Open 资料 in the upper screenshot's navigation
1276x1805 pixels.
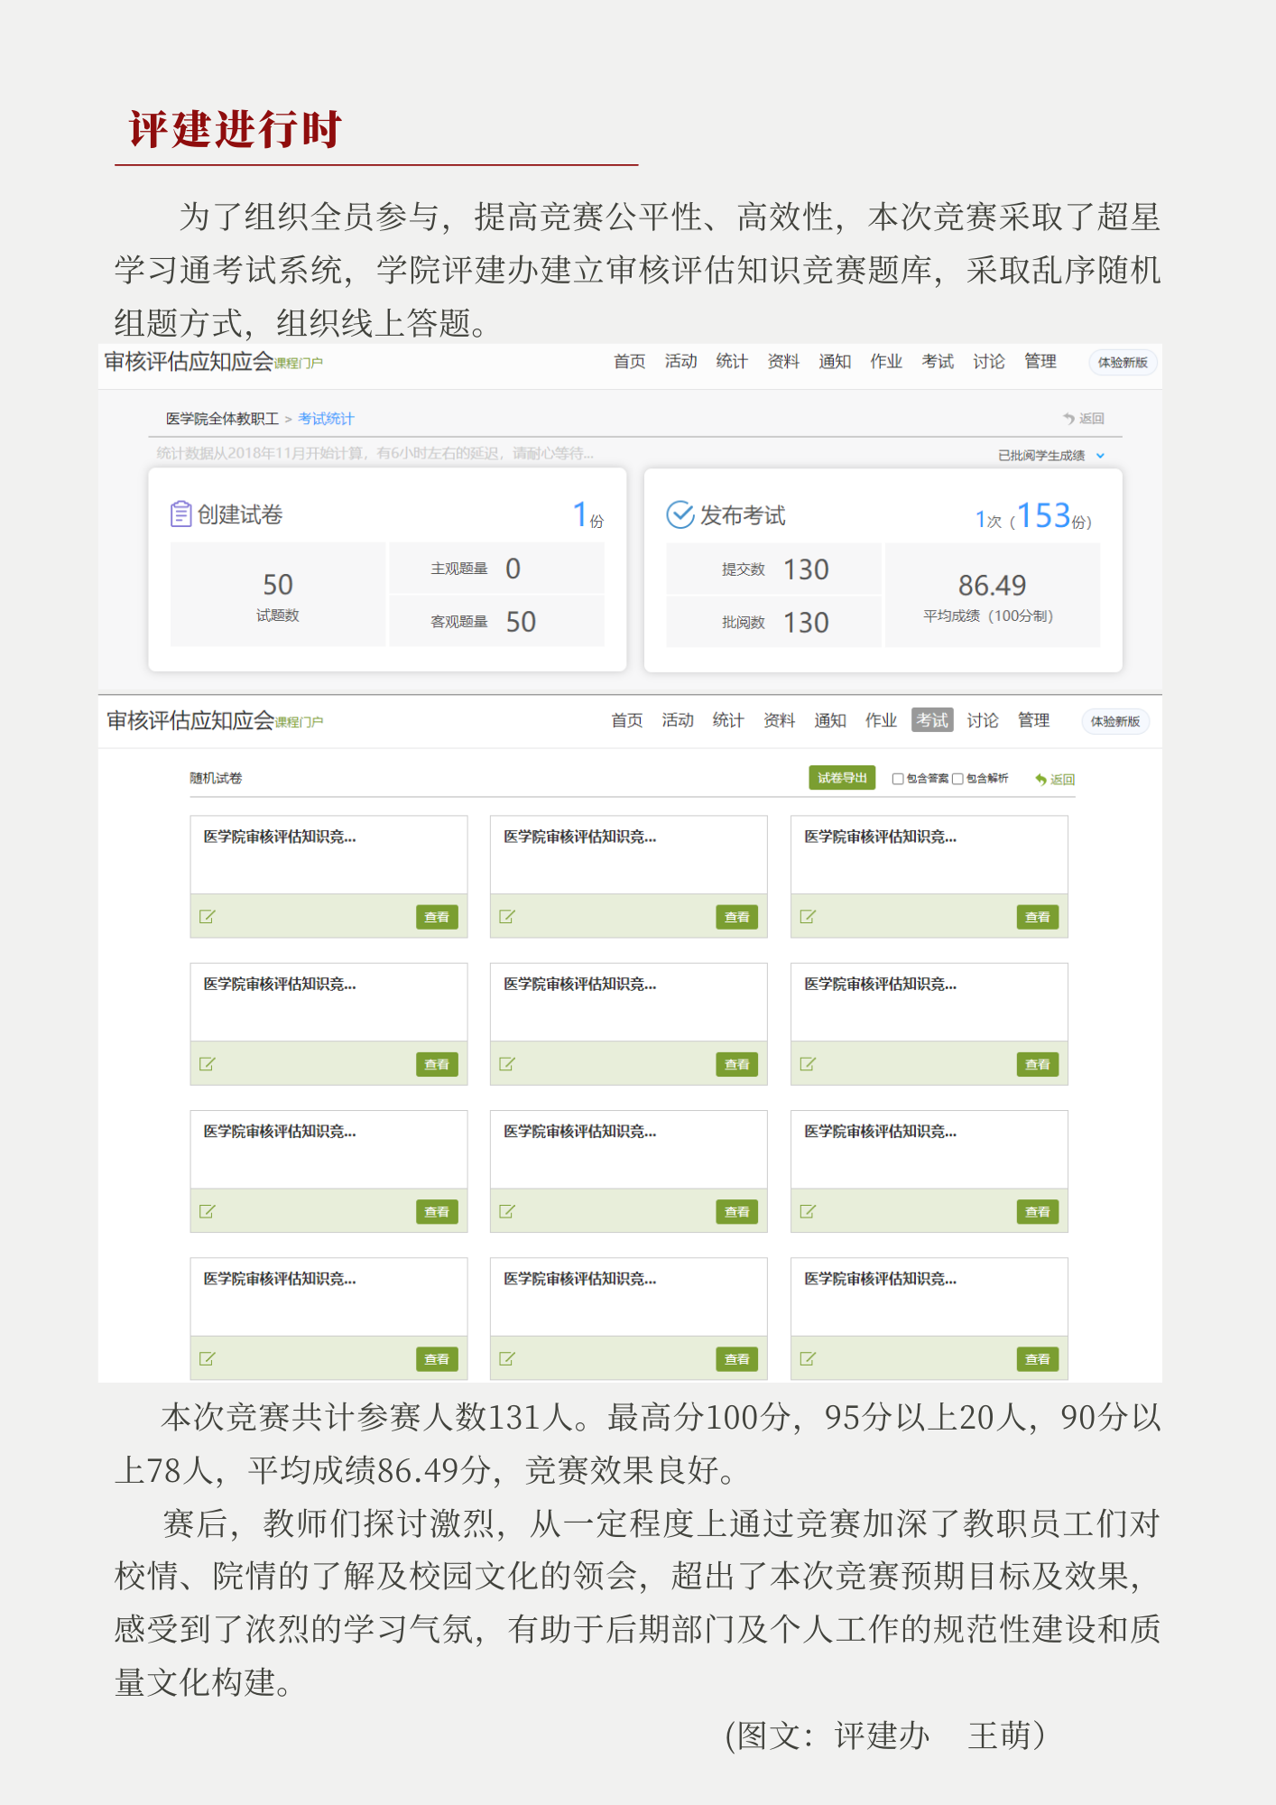click(783, 362)
